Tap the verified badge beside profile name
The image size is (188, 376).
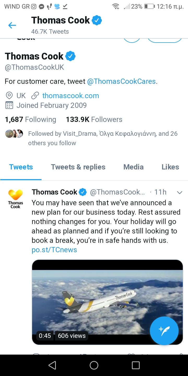[x=70, y=56]
